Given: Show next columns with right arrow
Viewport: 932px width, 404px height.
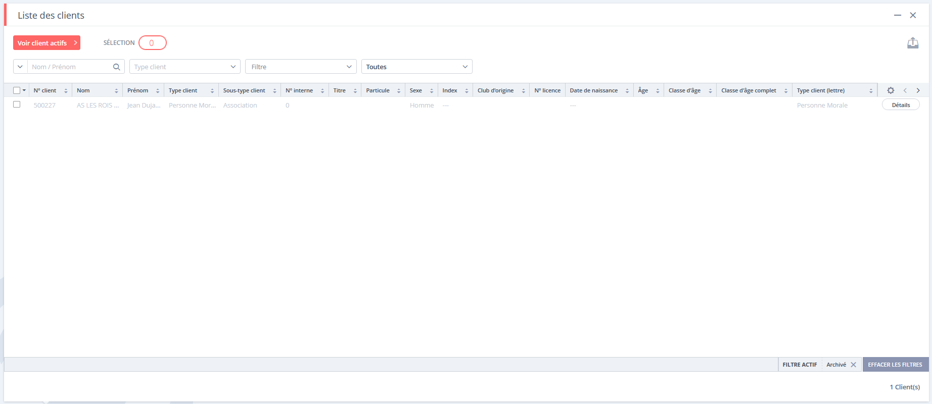Looking at the screenshot, I should point(918,90).
